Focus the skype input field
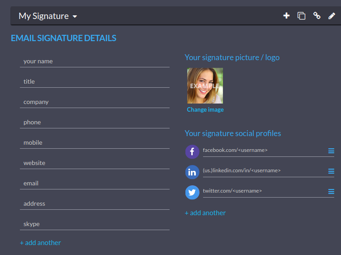Screen dimensions: 341x255 (95, 224)
